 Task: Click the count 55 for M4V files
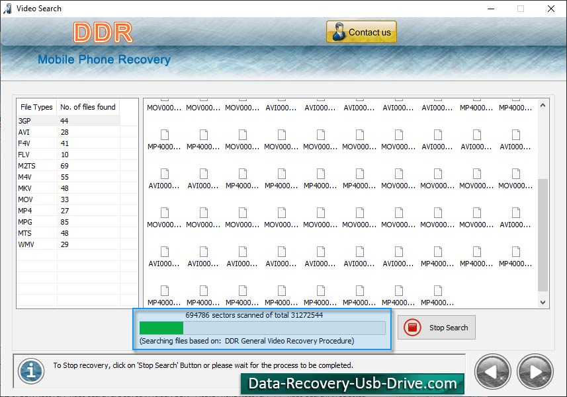click(64, 177)
